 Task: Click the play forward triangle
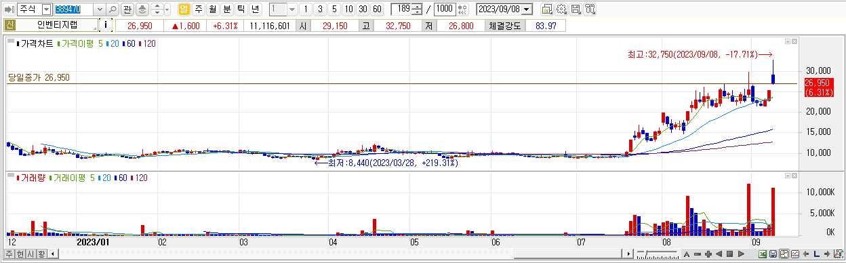(741, 254)
